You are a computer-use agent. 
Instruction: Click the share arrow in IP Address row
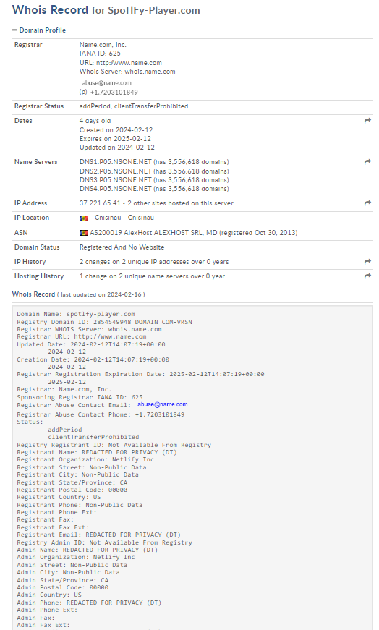click(367, 203)
